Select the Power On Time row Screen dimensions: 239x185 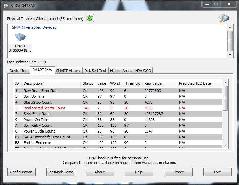[x=118, y=120]
